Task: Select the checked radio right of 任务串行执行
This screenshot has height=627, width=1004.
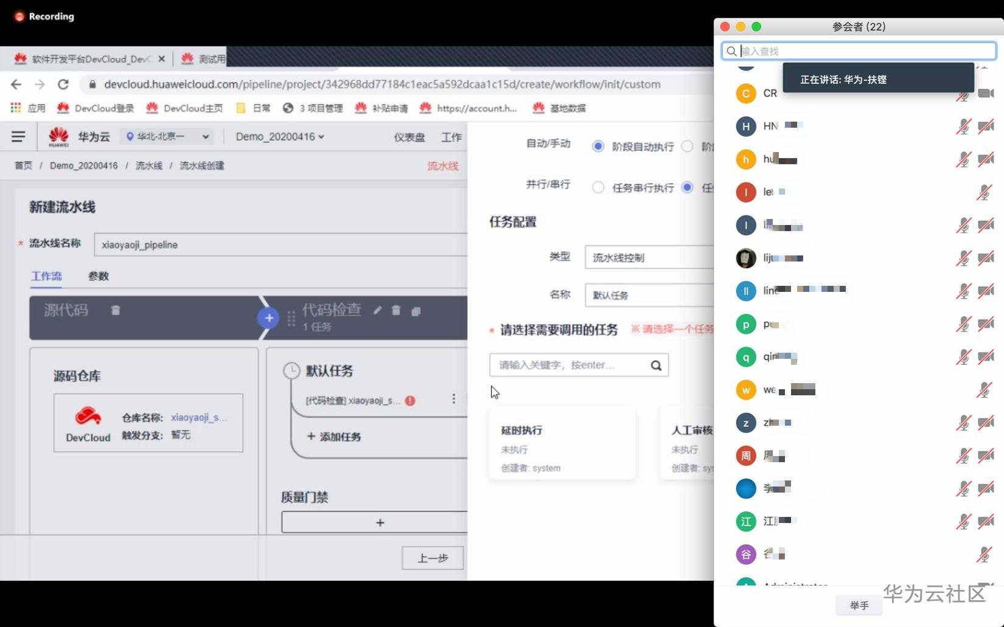Action: pyautogui.click(x=688, y=187)
